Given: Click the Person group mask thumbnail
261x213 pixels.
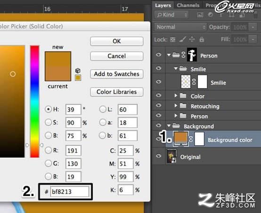Looking at the screenshot, I should 192,55.
